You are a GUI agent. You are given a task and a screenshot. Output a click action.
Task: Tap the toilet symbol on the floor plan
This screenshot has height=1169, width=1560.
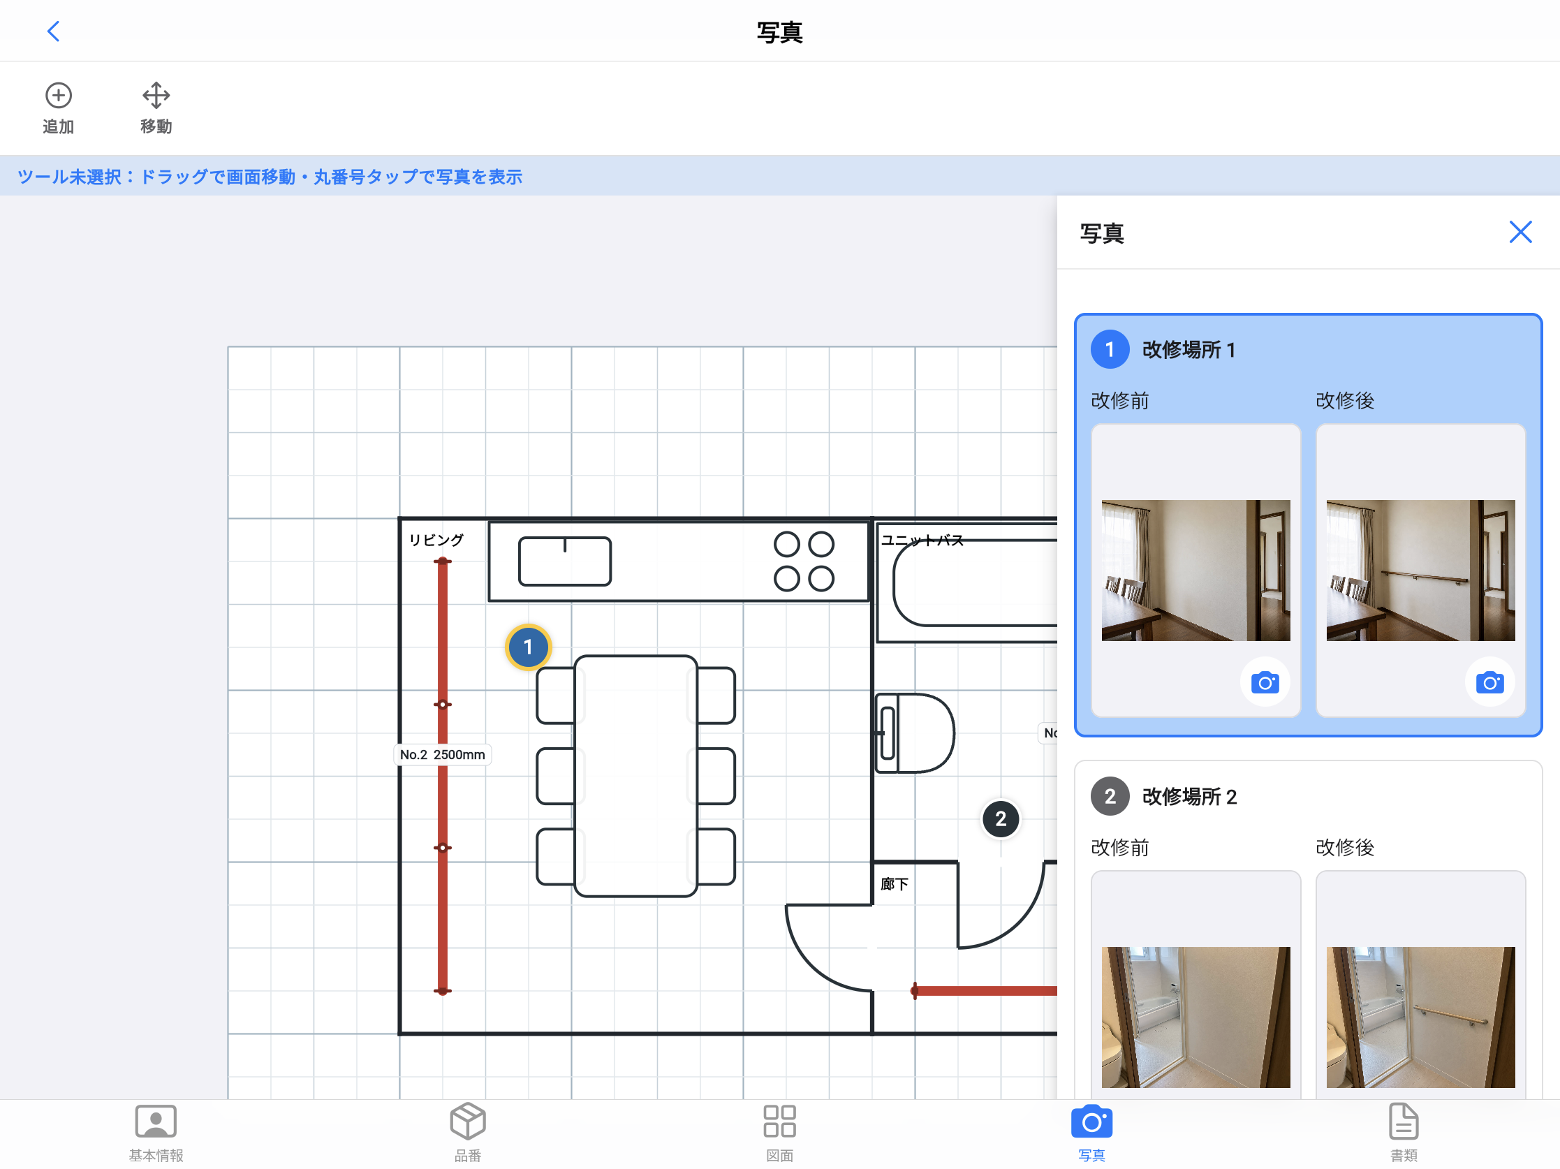coord(915,733)
